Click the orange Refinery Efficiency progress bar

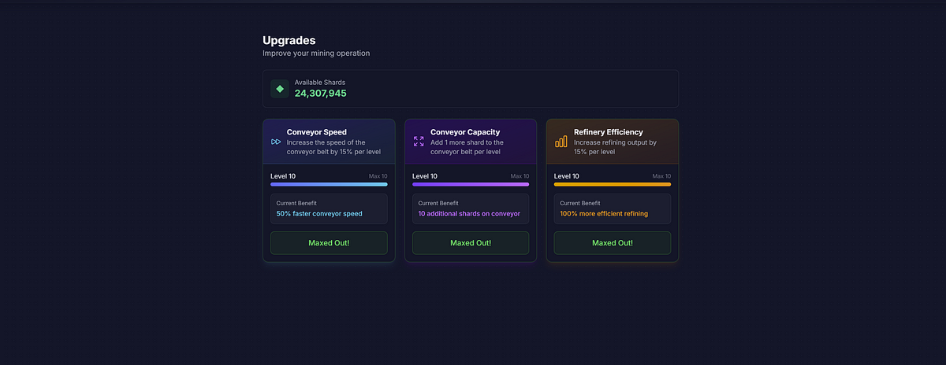[x=613, y=184]
